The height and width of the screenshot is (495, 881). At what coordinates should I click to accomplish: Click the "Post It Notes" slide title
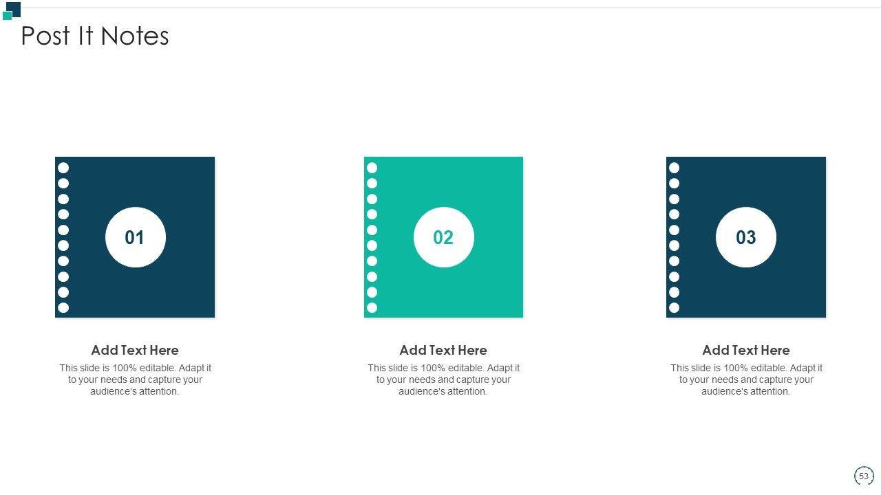95,36
